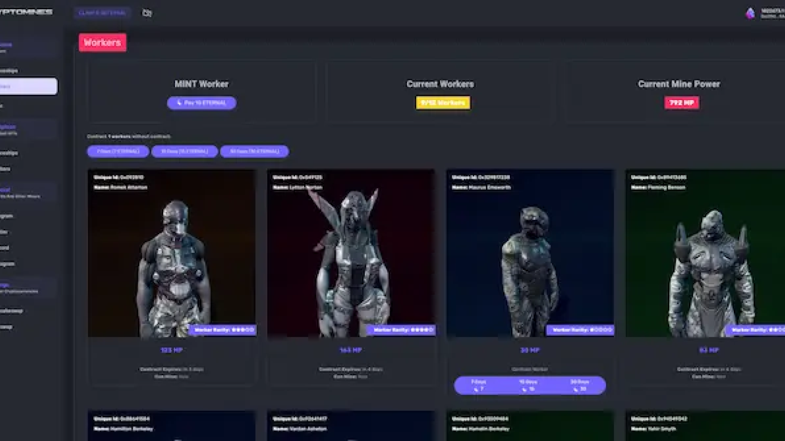Screen dimensions: 785x441
Task: Choose 7 days option on the 30 MP worker
Action: [x=478, y=385]
